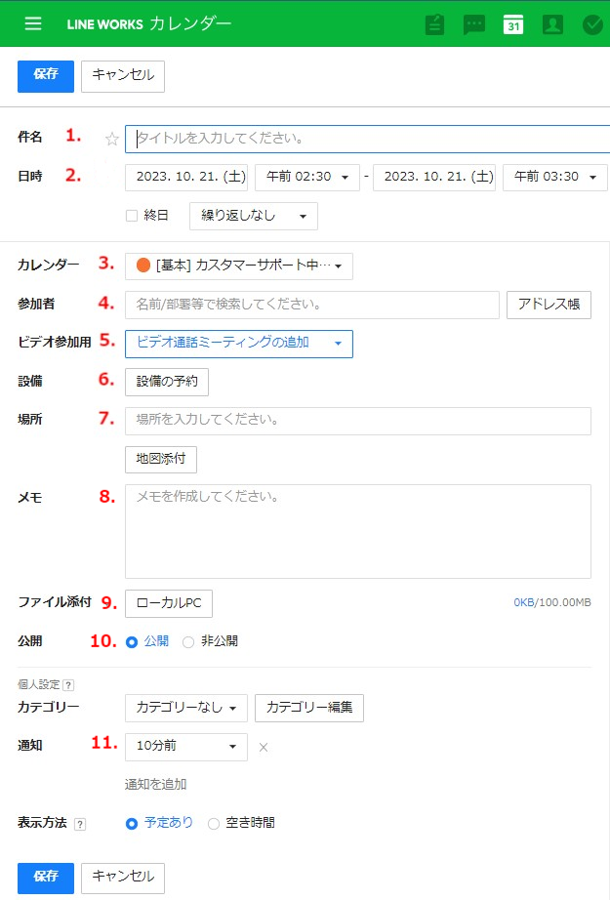The image size is (610, 900).
Task: Open the task board icon in header
Action: tap(435, 24)
